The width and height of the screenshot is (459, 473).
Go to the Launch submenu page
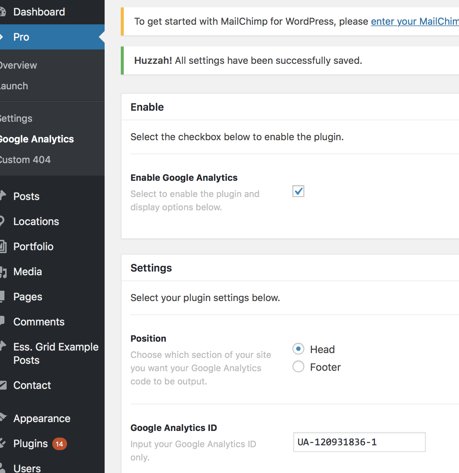[14, 86]
